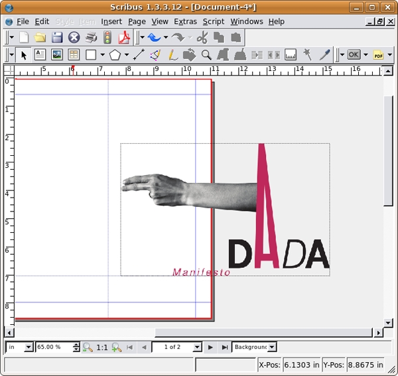The width and height of the screenshot is (398, 376).
Task: Click the 1:1 zoom reset button
Action: pos(102,347)
